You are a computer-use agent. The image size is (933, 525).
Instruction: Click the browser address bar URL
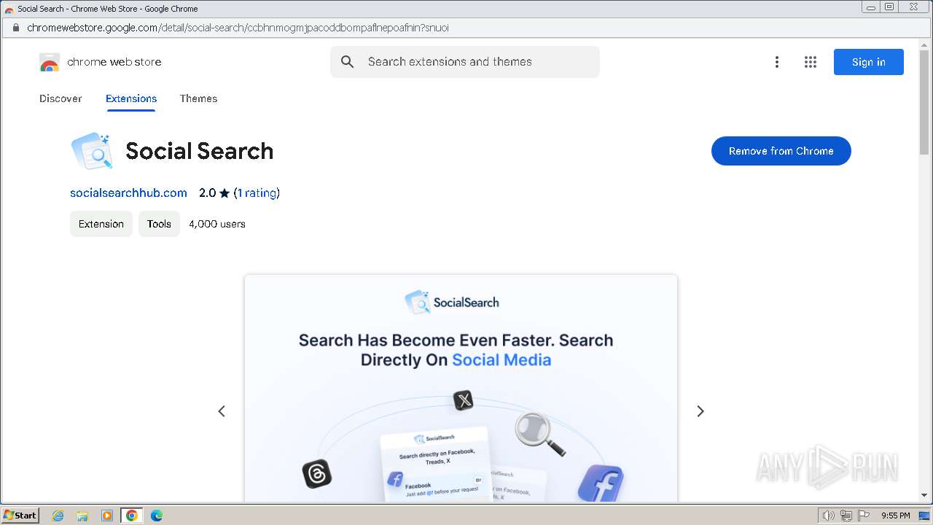click(238, 28)
